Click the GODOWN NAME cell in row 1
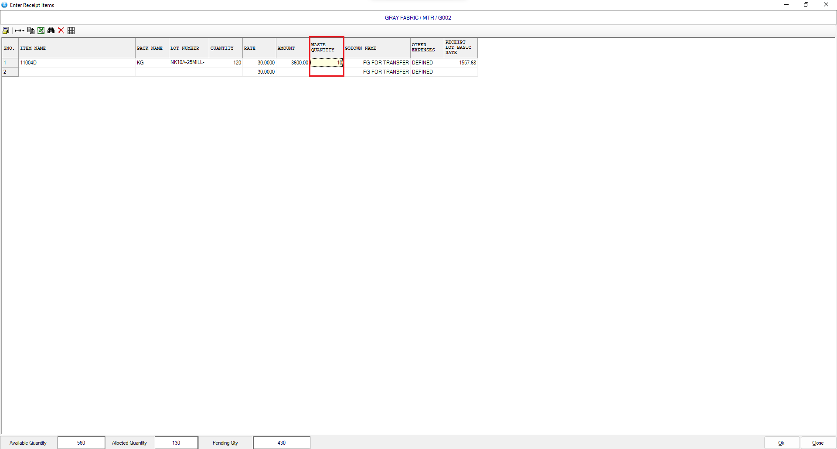Screen dimensions: 837x449 pos(377,63)
